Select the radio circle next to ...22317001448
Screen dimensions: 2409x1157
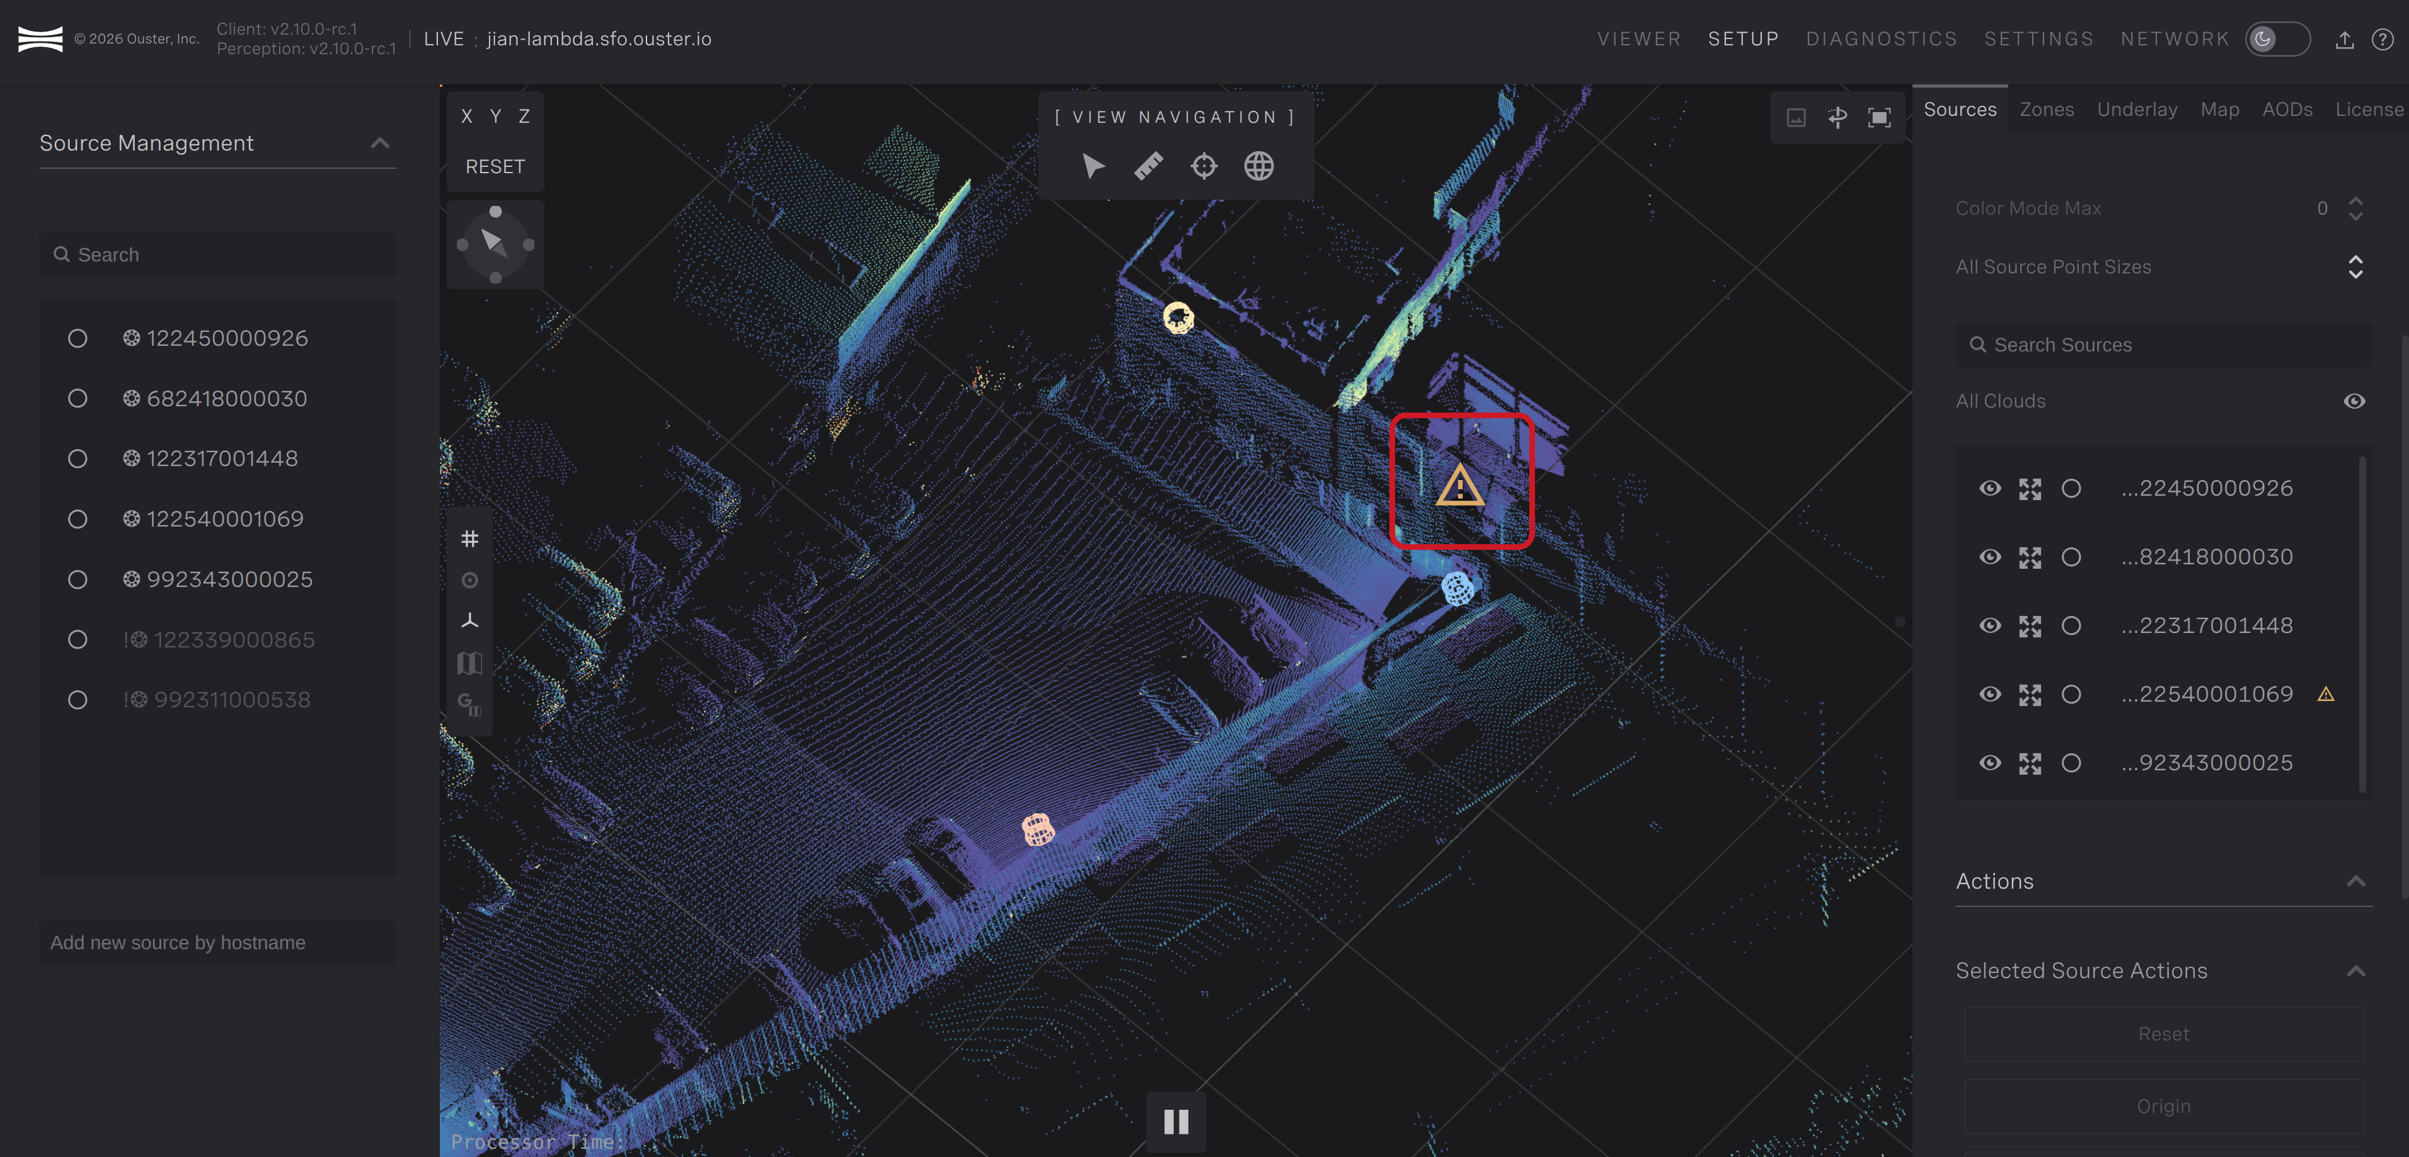(2071, 626)
